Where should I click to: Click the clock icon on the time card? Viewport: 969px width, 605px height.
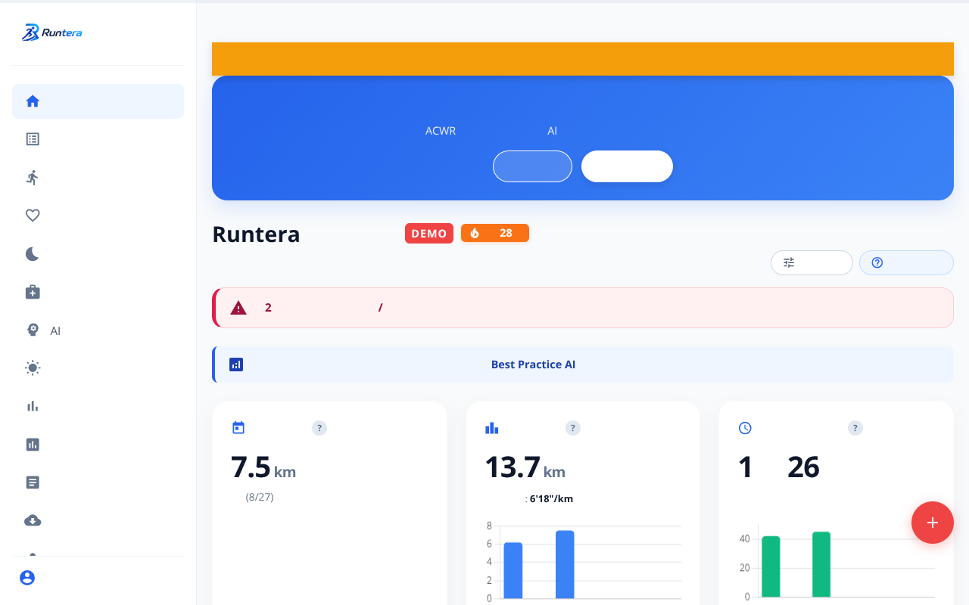point(745,428)
